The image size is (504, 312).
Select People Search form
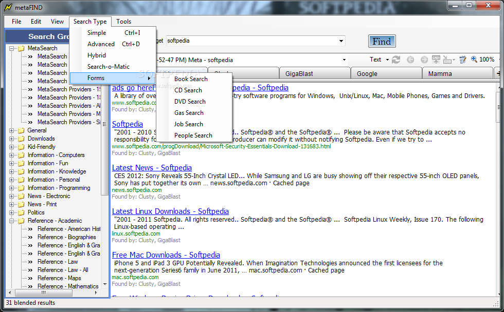[x=194, y=135]
